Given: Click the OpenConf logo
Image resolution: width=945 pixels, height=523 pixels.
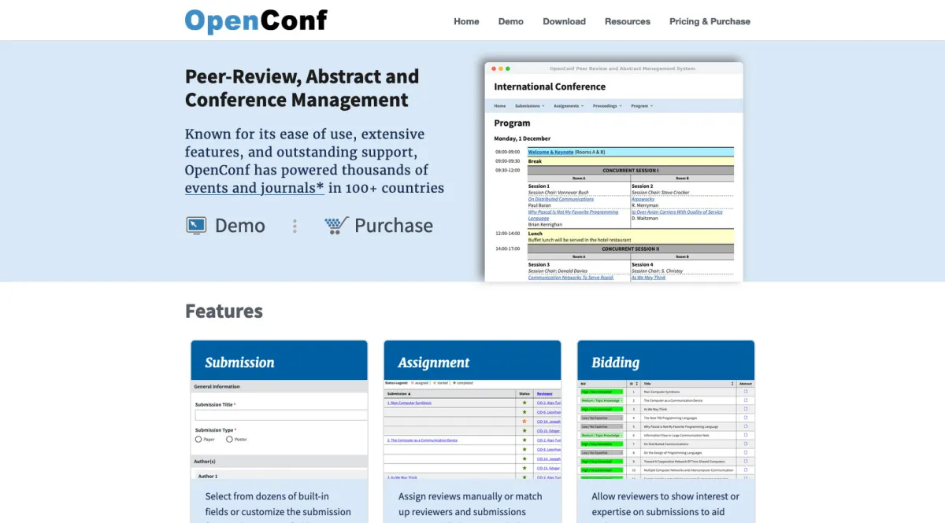Looking at the screenshot, I should 256,21.
